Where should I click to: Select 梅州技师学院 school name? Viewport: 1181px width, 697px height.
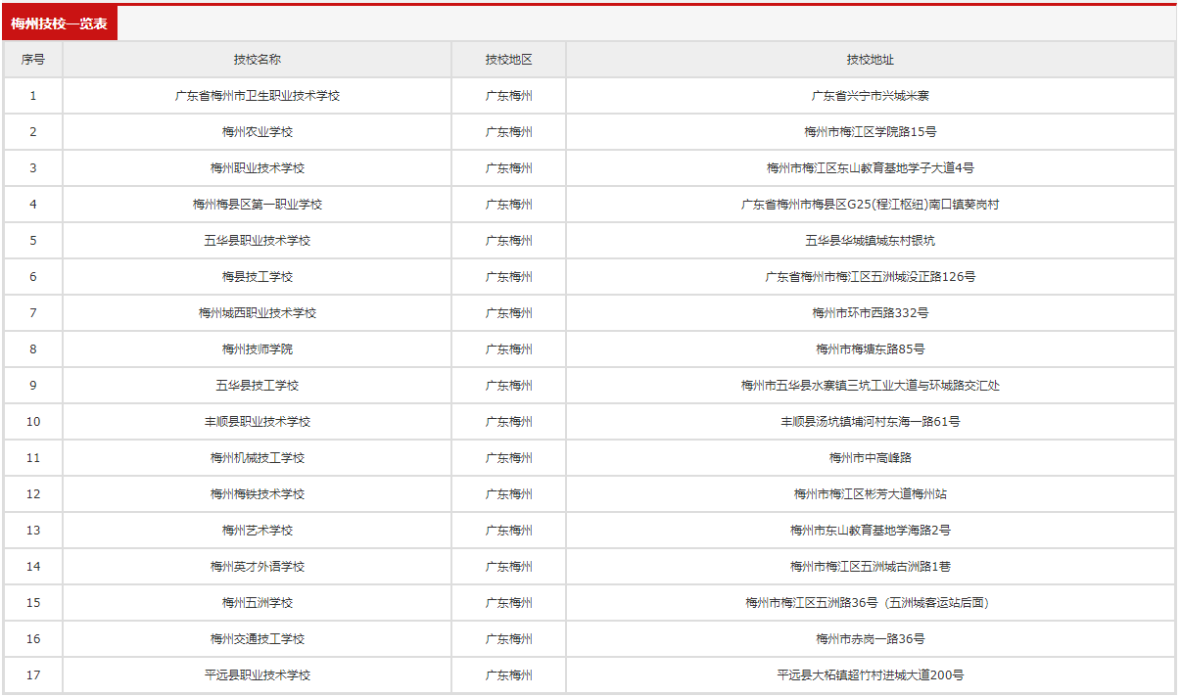tap(258, 349)
